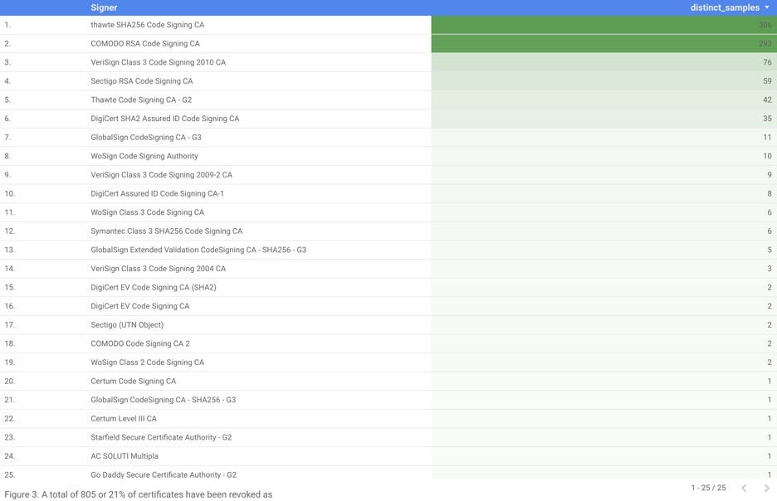Viewport: 777px width, 501px height.
Task: Click the distinct_samples column header
Action: [x=725, y=7]
